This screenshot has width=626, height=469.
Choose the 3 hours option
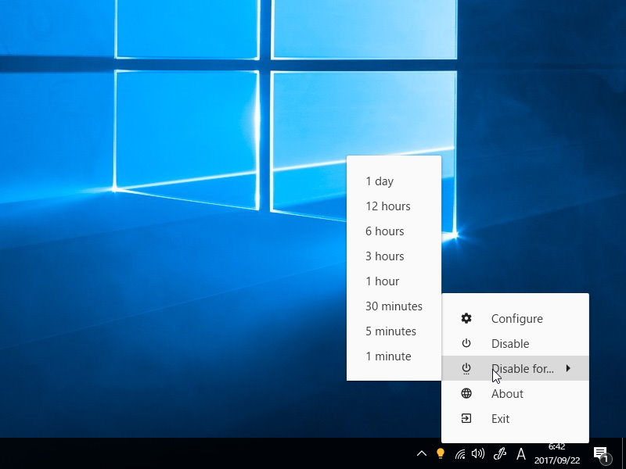pos(394,256)
